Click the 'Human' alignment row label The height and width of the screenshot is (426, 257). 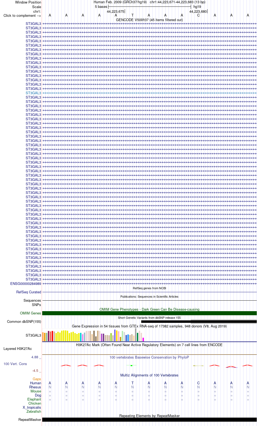coord(35,383)
